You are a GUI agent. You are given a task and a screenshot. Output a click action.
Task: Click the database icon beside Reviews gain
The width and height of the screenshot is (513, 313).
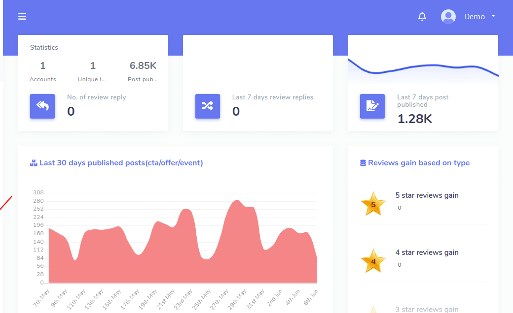[x=363, y=163]
